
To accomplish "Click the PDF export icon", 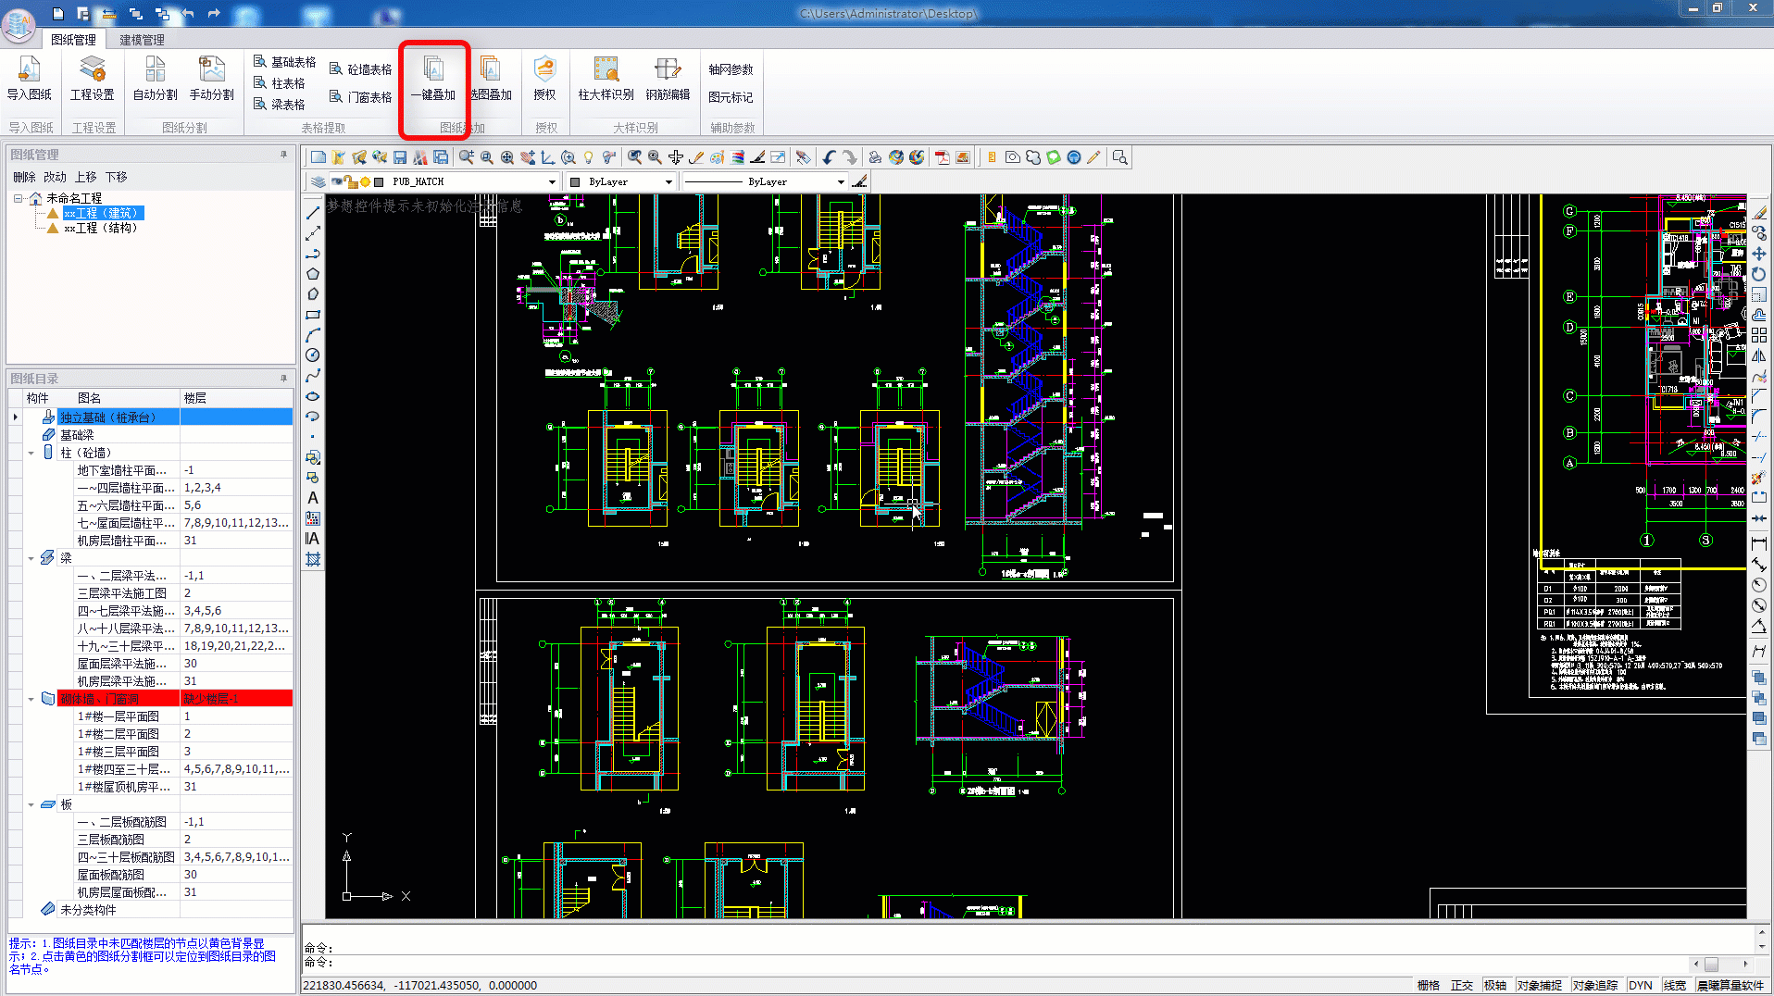I will click(x=943, y=157).
